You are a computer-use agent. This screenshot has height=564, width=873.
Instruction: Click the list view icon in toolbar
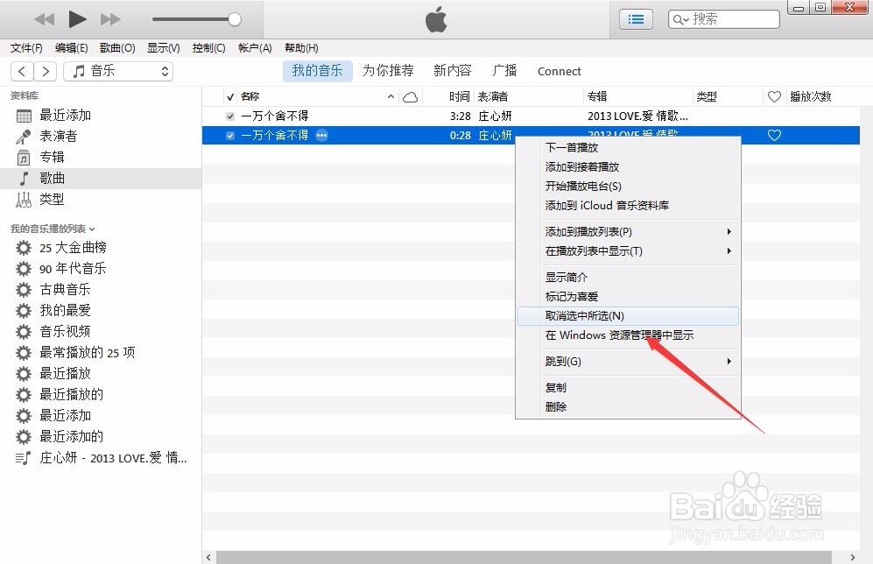coord(636,18)
